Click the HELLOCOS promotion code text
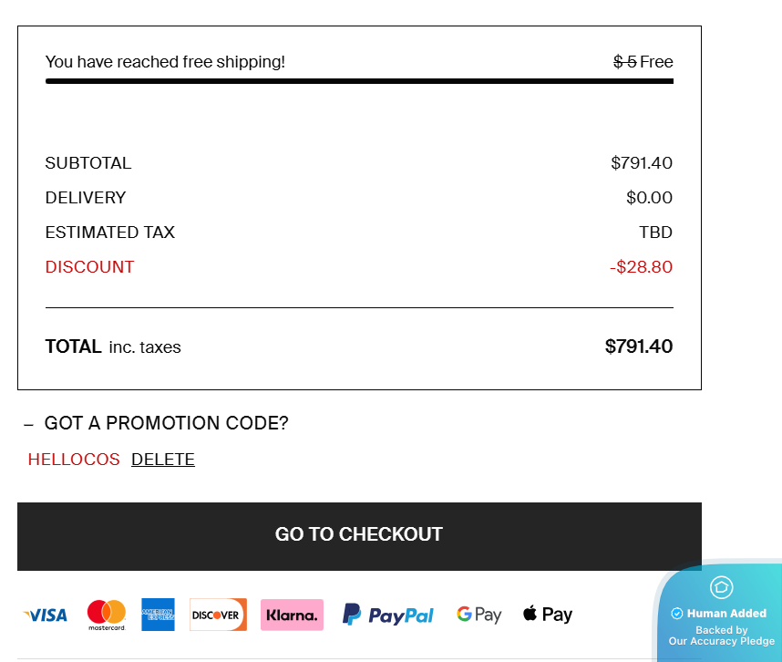 coord(74,460)
